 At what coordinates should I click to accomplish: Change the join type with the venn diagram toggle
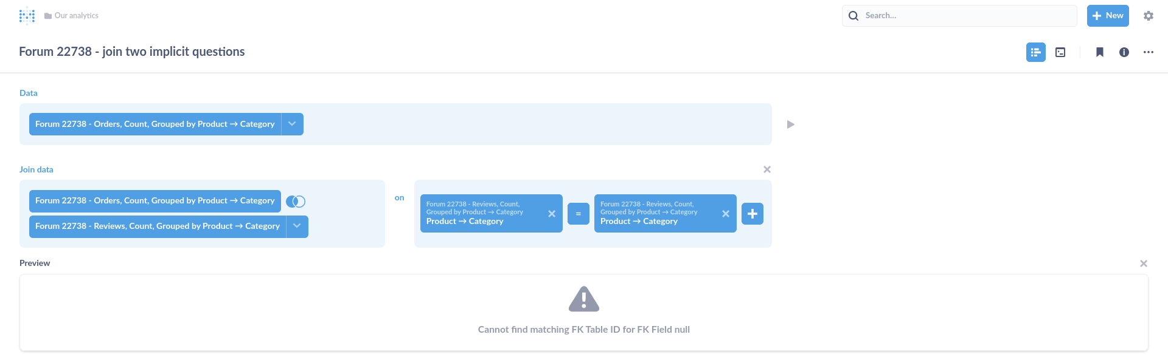tap(296, 201)
